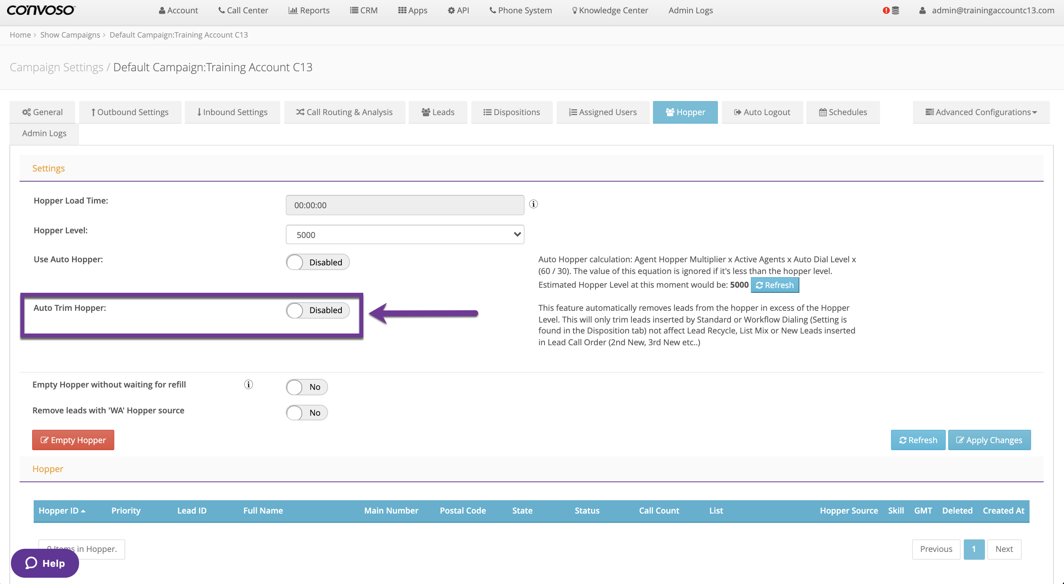
Task: Open the Reports menu
Action: pos(309,10)
